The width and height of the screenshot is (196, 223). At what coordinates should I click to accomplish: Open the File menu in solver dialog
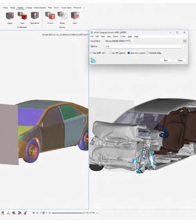pyautogui.click(x=92, y=36)
